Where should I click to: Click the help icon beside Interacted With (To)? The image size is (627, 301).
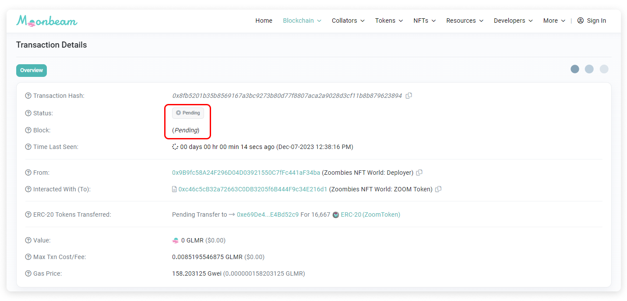pos(28,189)
